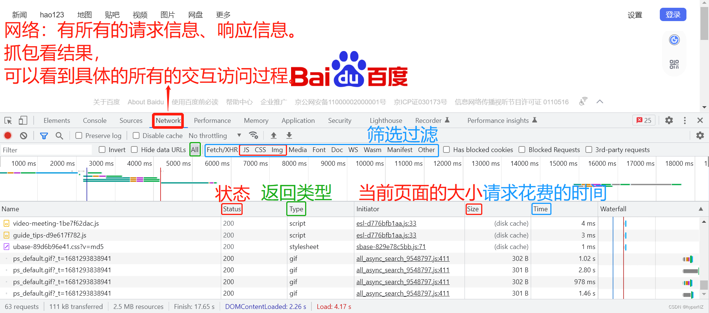The height and width of the screenshot is (313, 709).
Task: Toggle the network filter funnel icon
Action: tap(44, 136)
